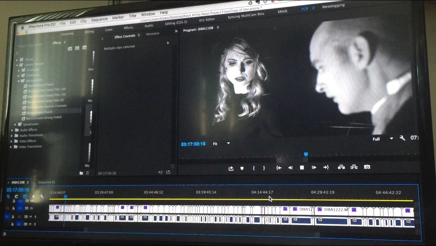
Task: Click the export arrow button left of the marker button
Action: pos(231,168)
